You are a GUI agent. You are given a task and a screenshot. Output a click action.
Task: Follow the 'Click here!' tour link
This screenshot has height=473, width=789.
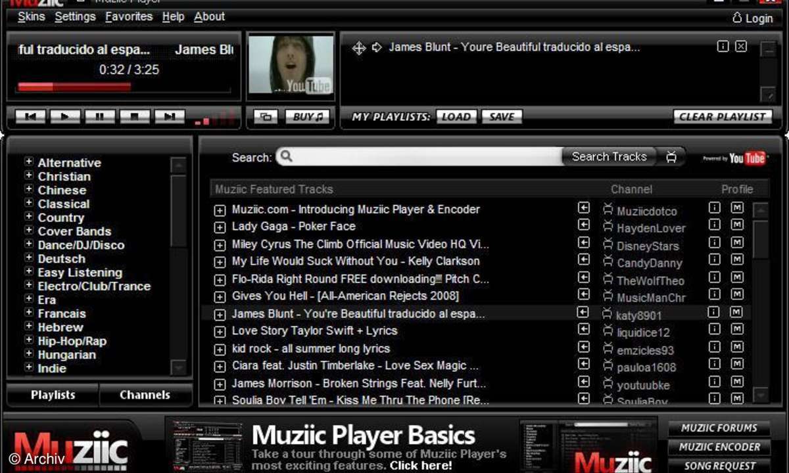[421, 465]
